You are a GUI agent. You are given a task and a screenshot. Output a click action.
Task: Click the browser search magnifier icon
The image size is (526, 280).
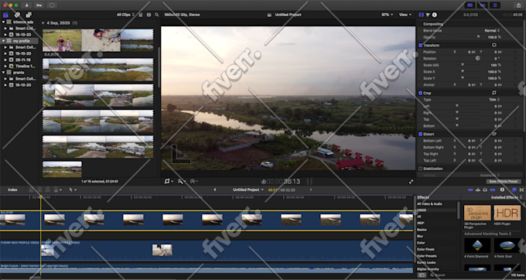[157, 15]
